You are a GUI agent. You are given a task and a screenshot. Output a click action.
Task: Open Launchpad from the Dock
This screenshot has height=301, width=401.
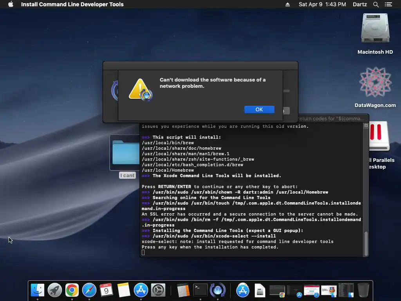click(x=55, y=290)
